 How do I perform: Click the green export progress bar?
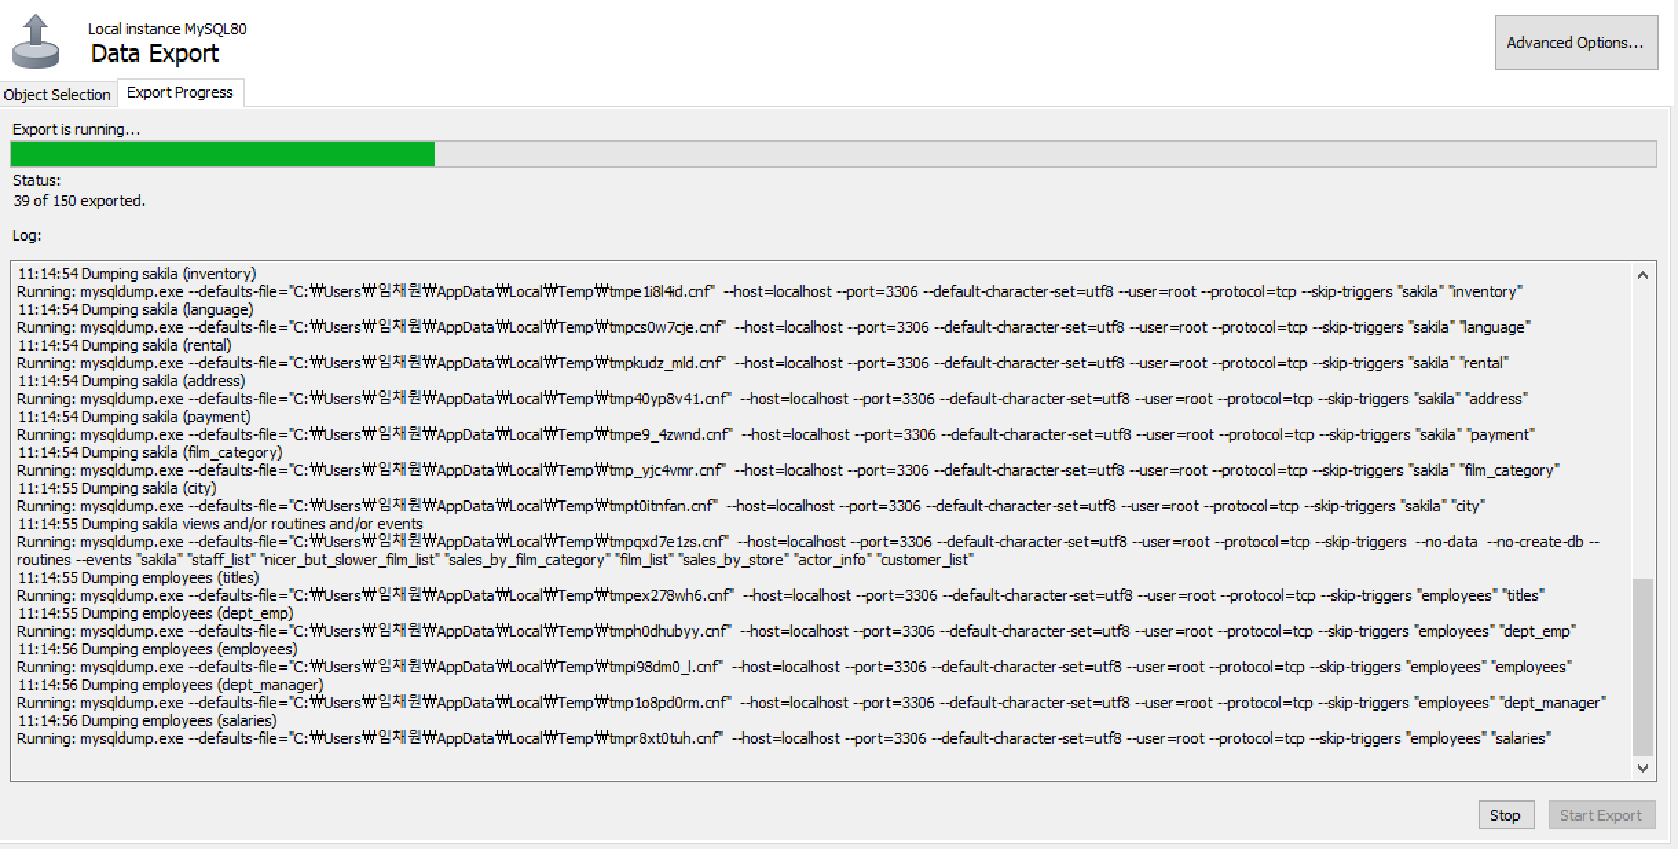tap(222, 154)
